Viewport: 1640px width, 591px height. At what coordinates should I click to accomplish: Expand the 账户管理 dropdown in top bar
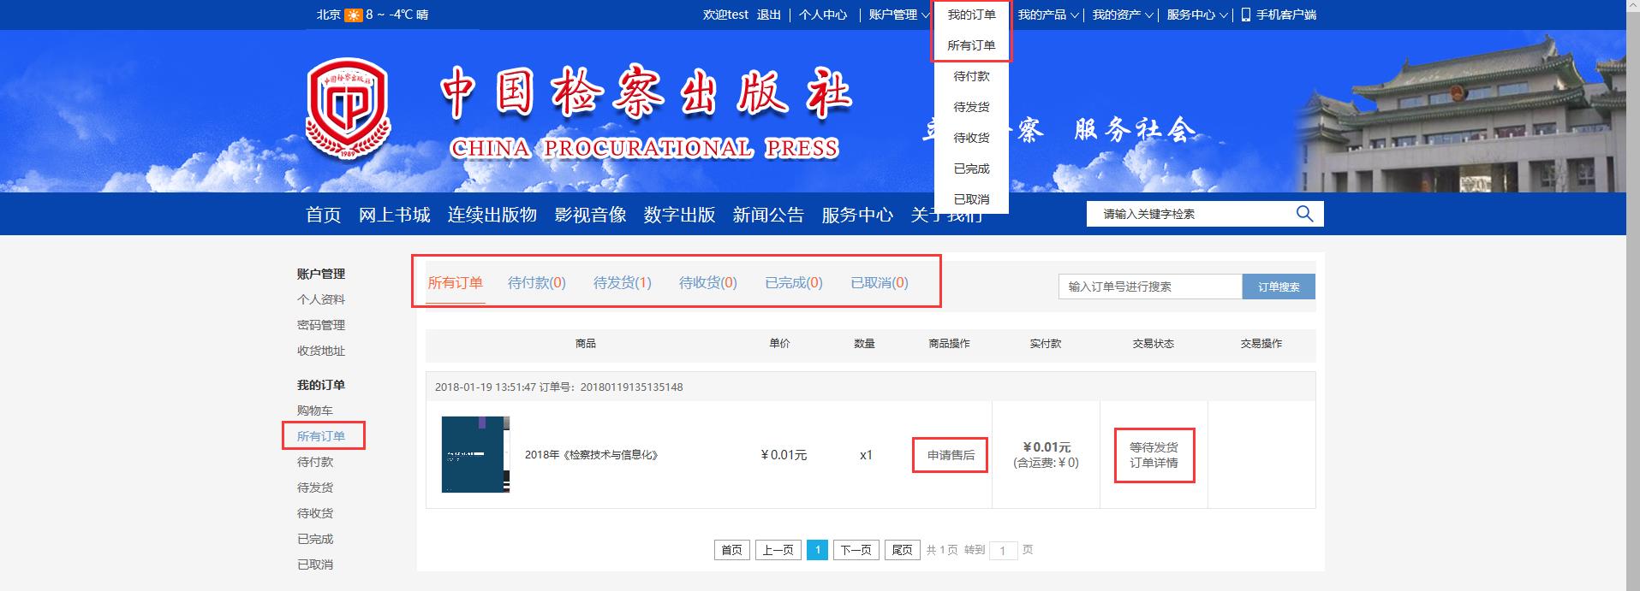tap(899, 15)
